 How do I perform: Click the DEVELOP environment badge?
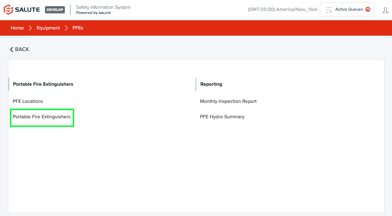(x=55, y=10)
